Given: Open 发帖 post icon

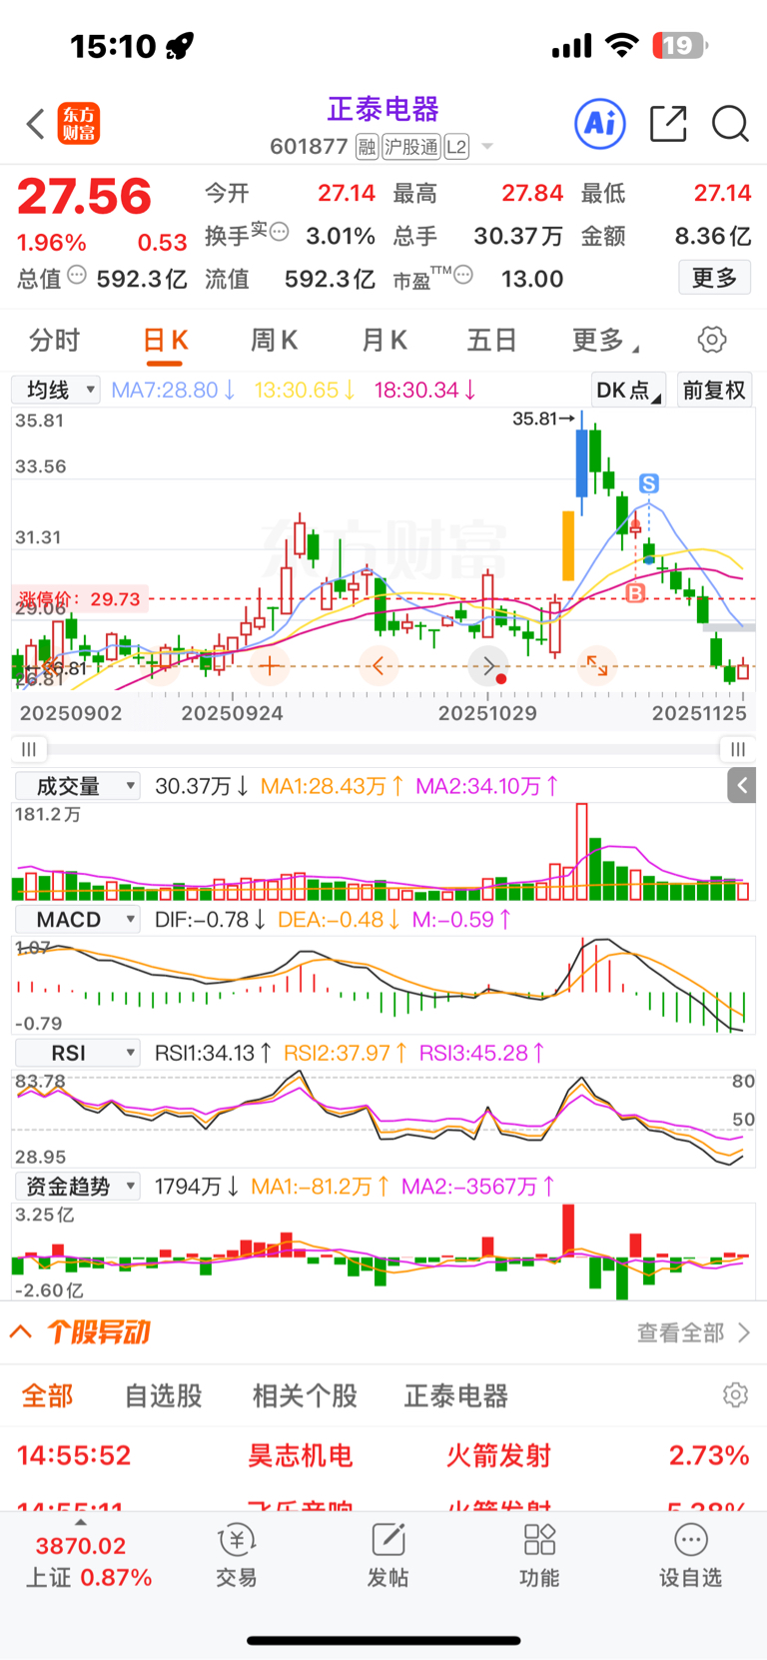Looking at the screenshot, I should coord(387,1556).
